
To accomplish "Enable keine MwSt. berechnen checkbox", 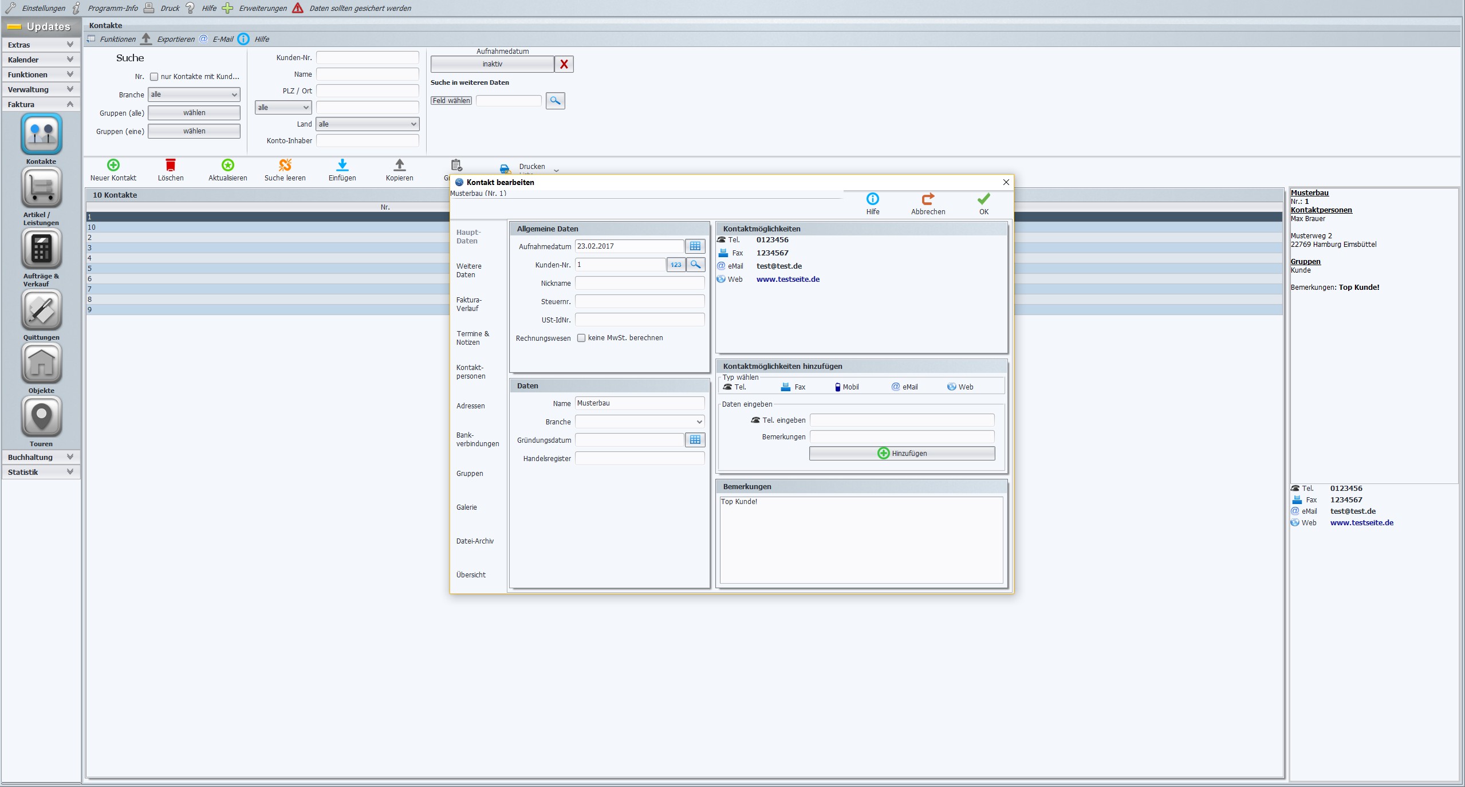I will [581, 338].
